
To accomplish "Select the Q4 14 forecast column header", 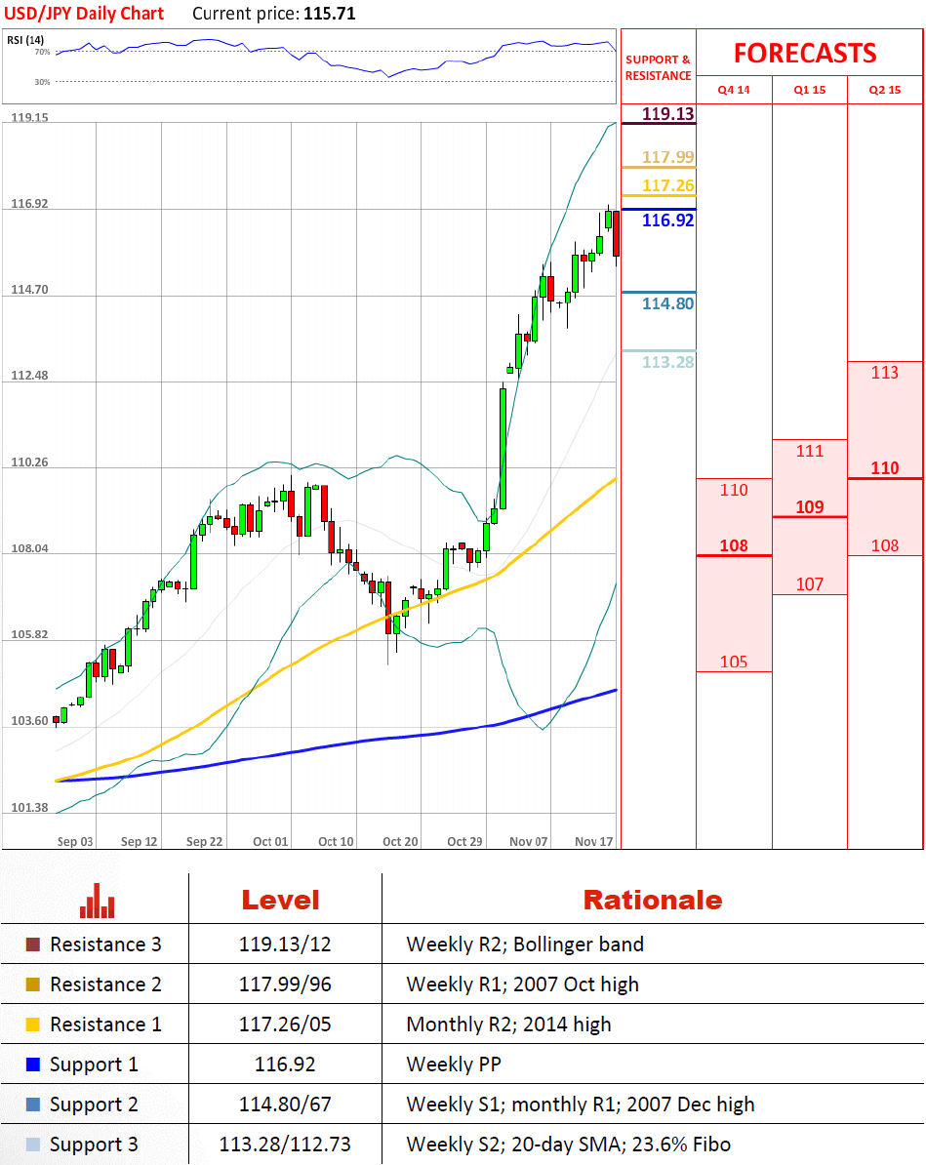I will click(x=734, y=90).
